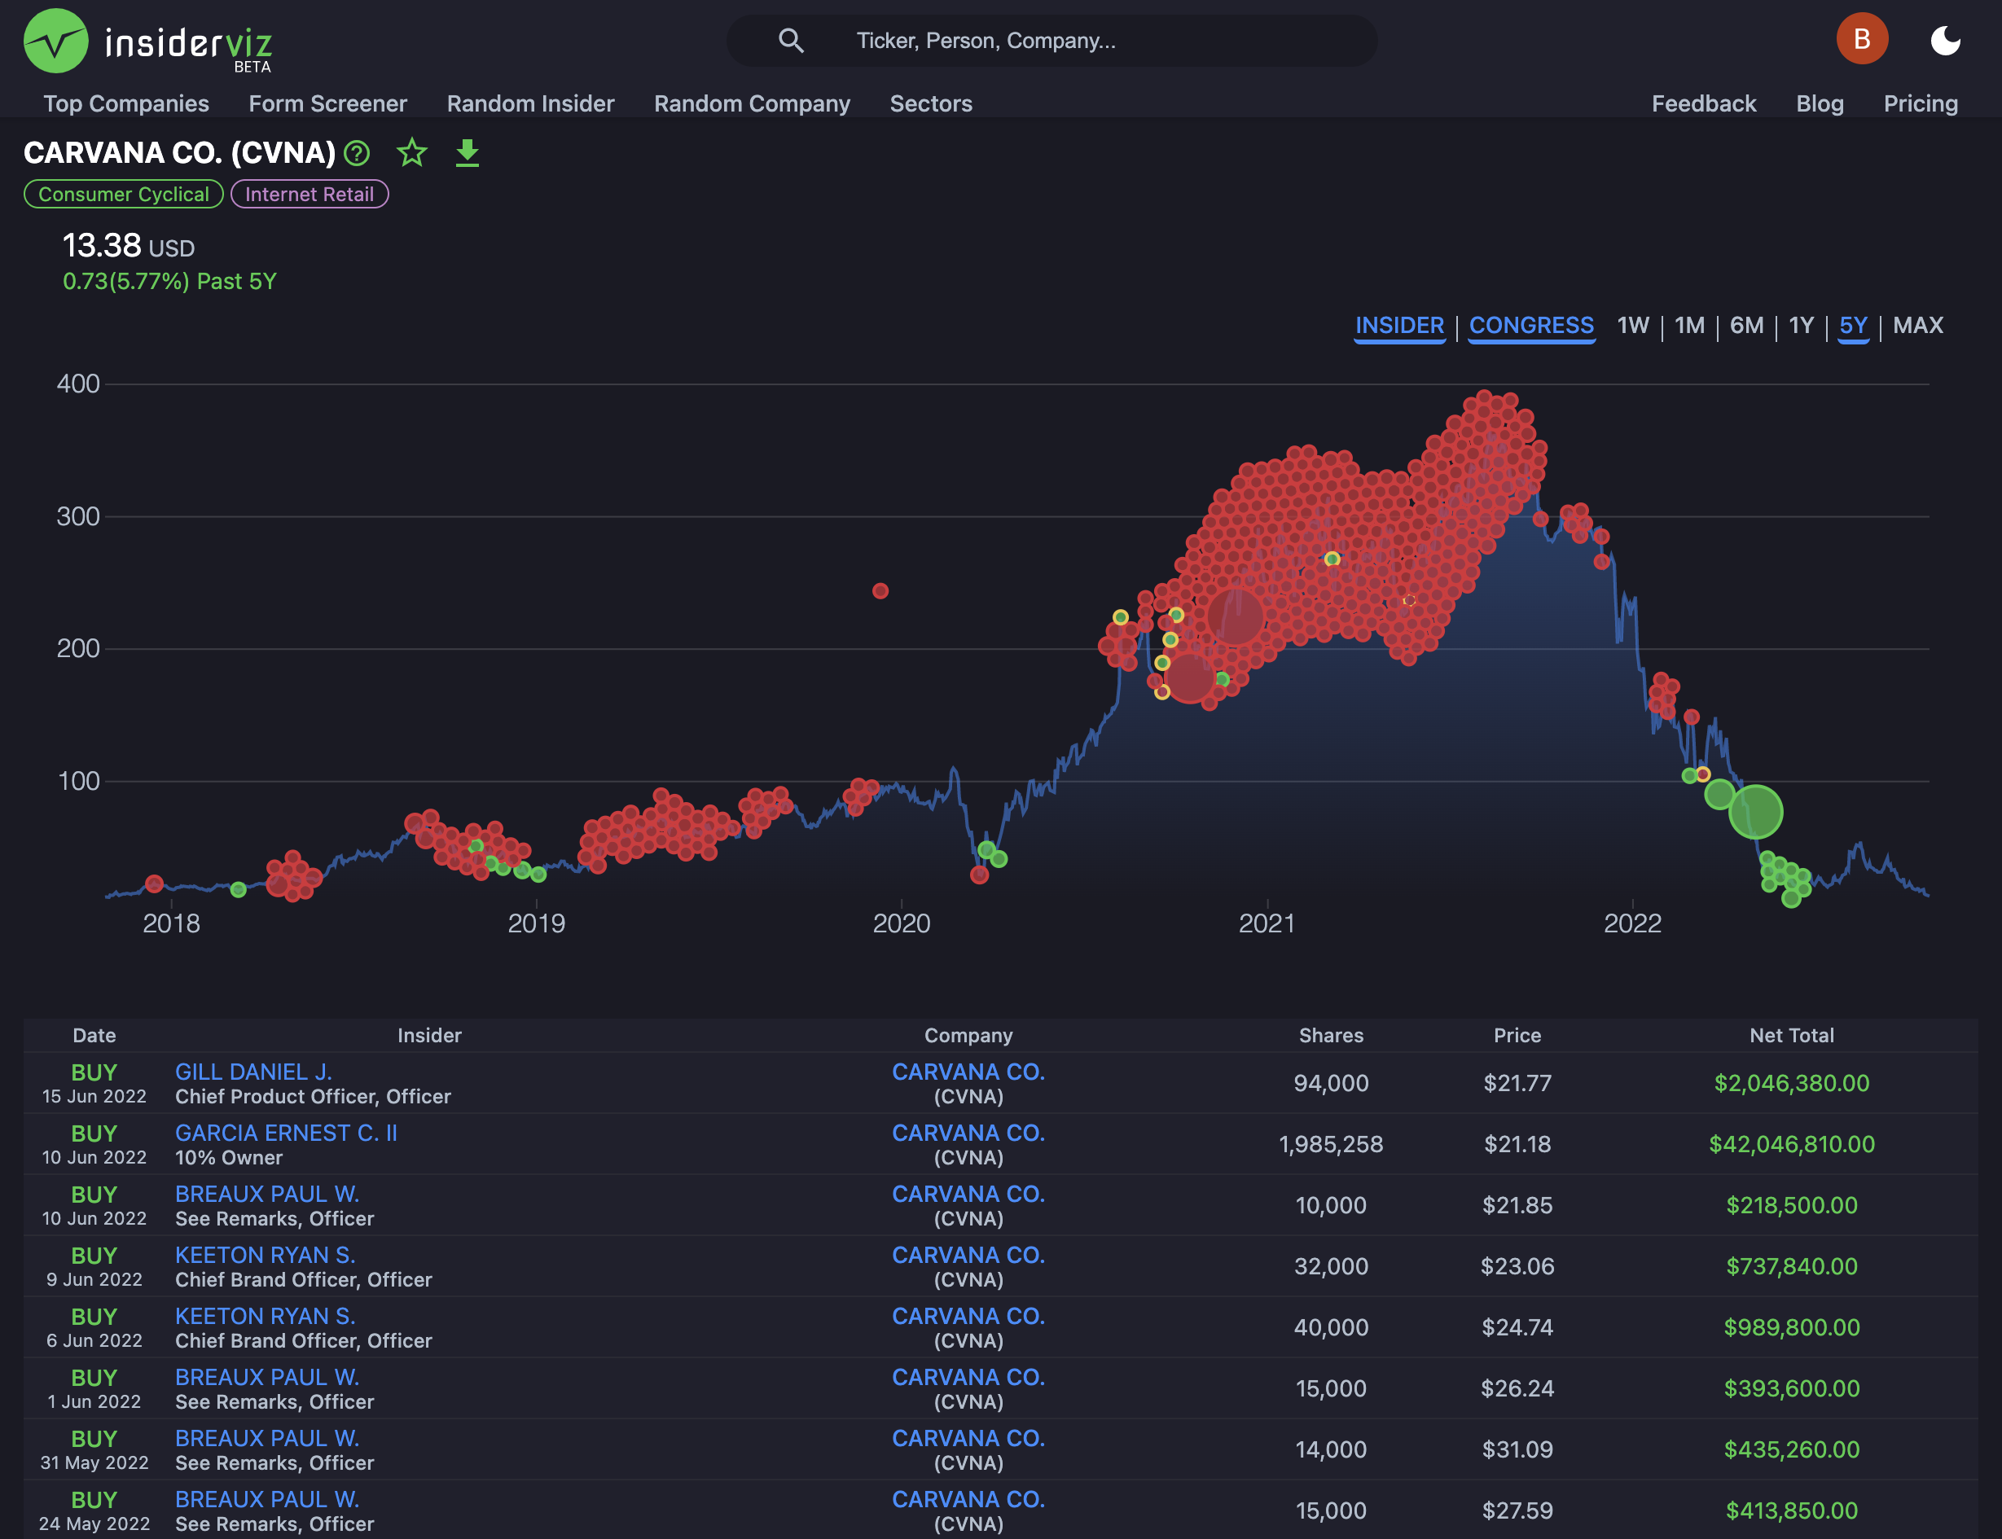Click the $737,840.00 net total value
Image resolution: width=2002 pixels, height=1539 pixels.
(x=1791, y=1266)
